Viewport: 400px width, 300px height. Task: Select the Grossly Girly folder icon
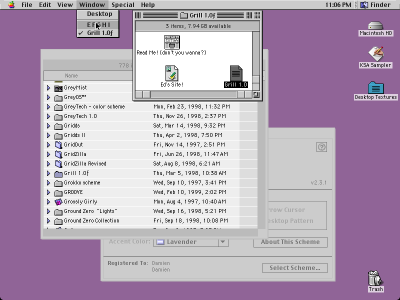[x=58, y=202]
